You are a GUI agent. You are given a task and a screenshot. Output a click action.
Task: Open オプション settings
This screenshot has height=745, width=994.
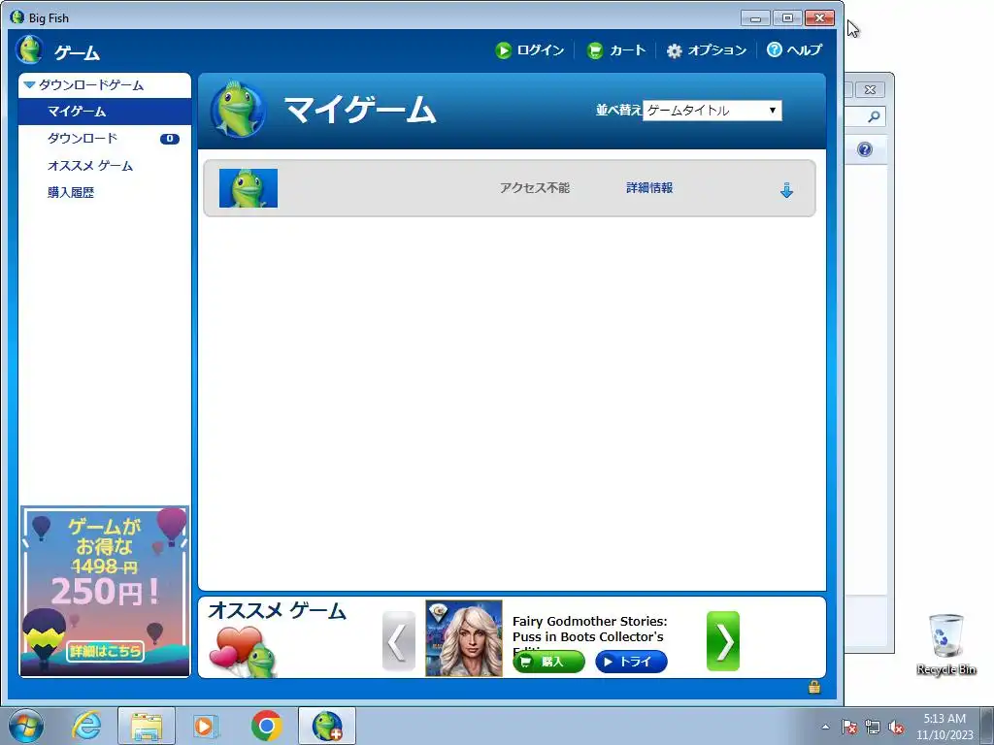coord(707,50)
